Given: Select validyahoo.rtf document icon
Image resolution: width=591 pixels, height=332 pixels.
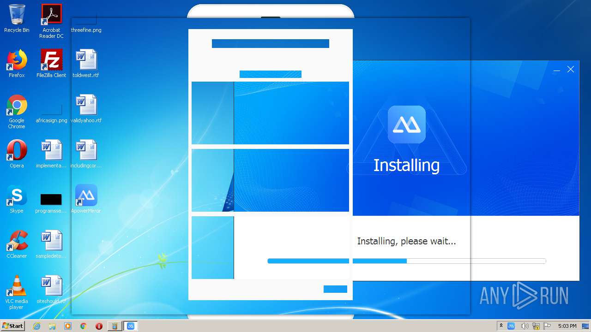Looking at the screenshot, I should click(86, 109).
